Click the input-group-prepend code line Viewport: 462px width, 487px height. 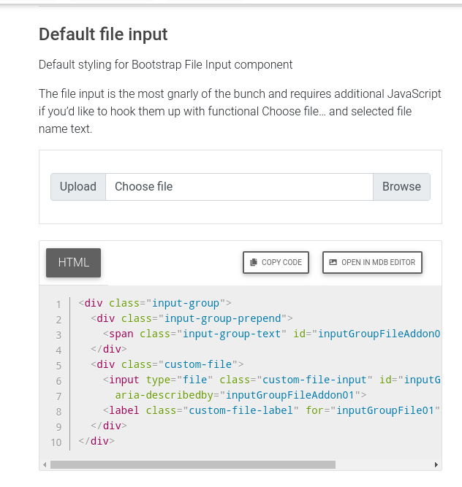click(192, 318)
